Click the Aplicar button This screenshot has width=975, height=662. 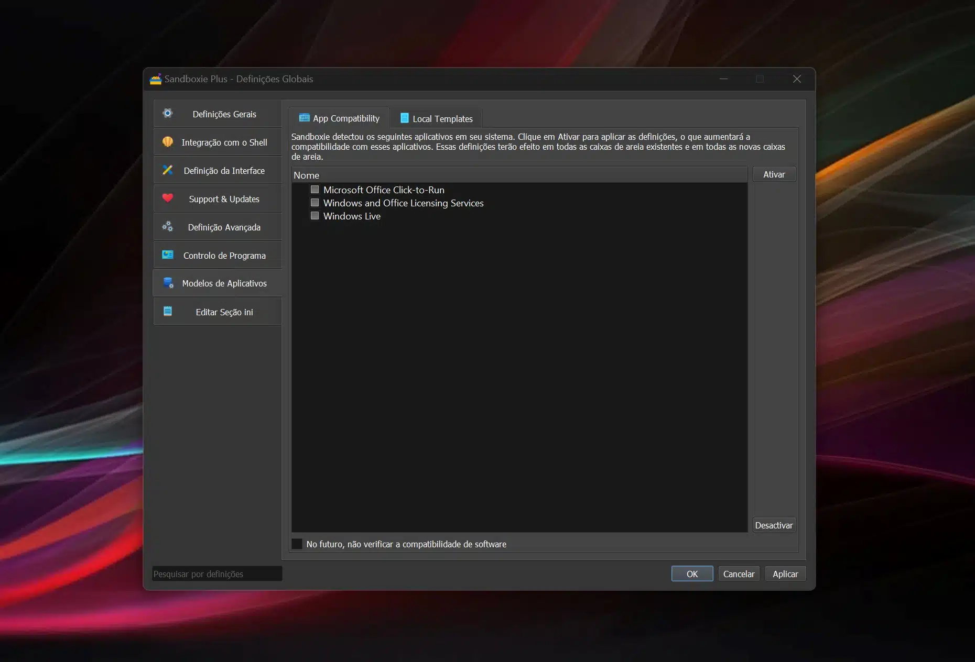point(785,574)
